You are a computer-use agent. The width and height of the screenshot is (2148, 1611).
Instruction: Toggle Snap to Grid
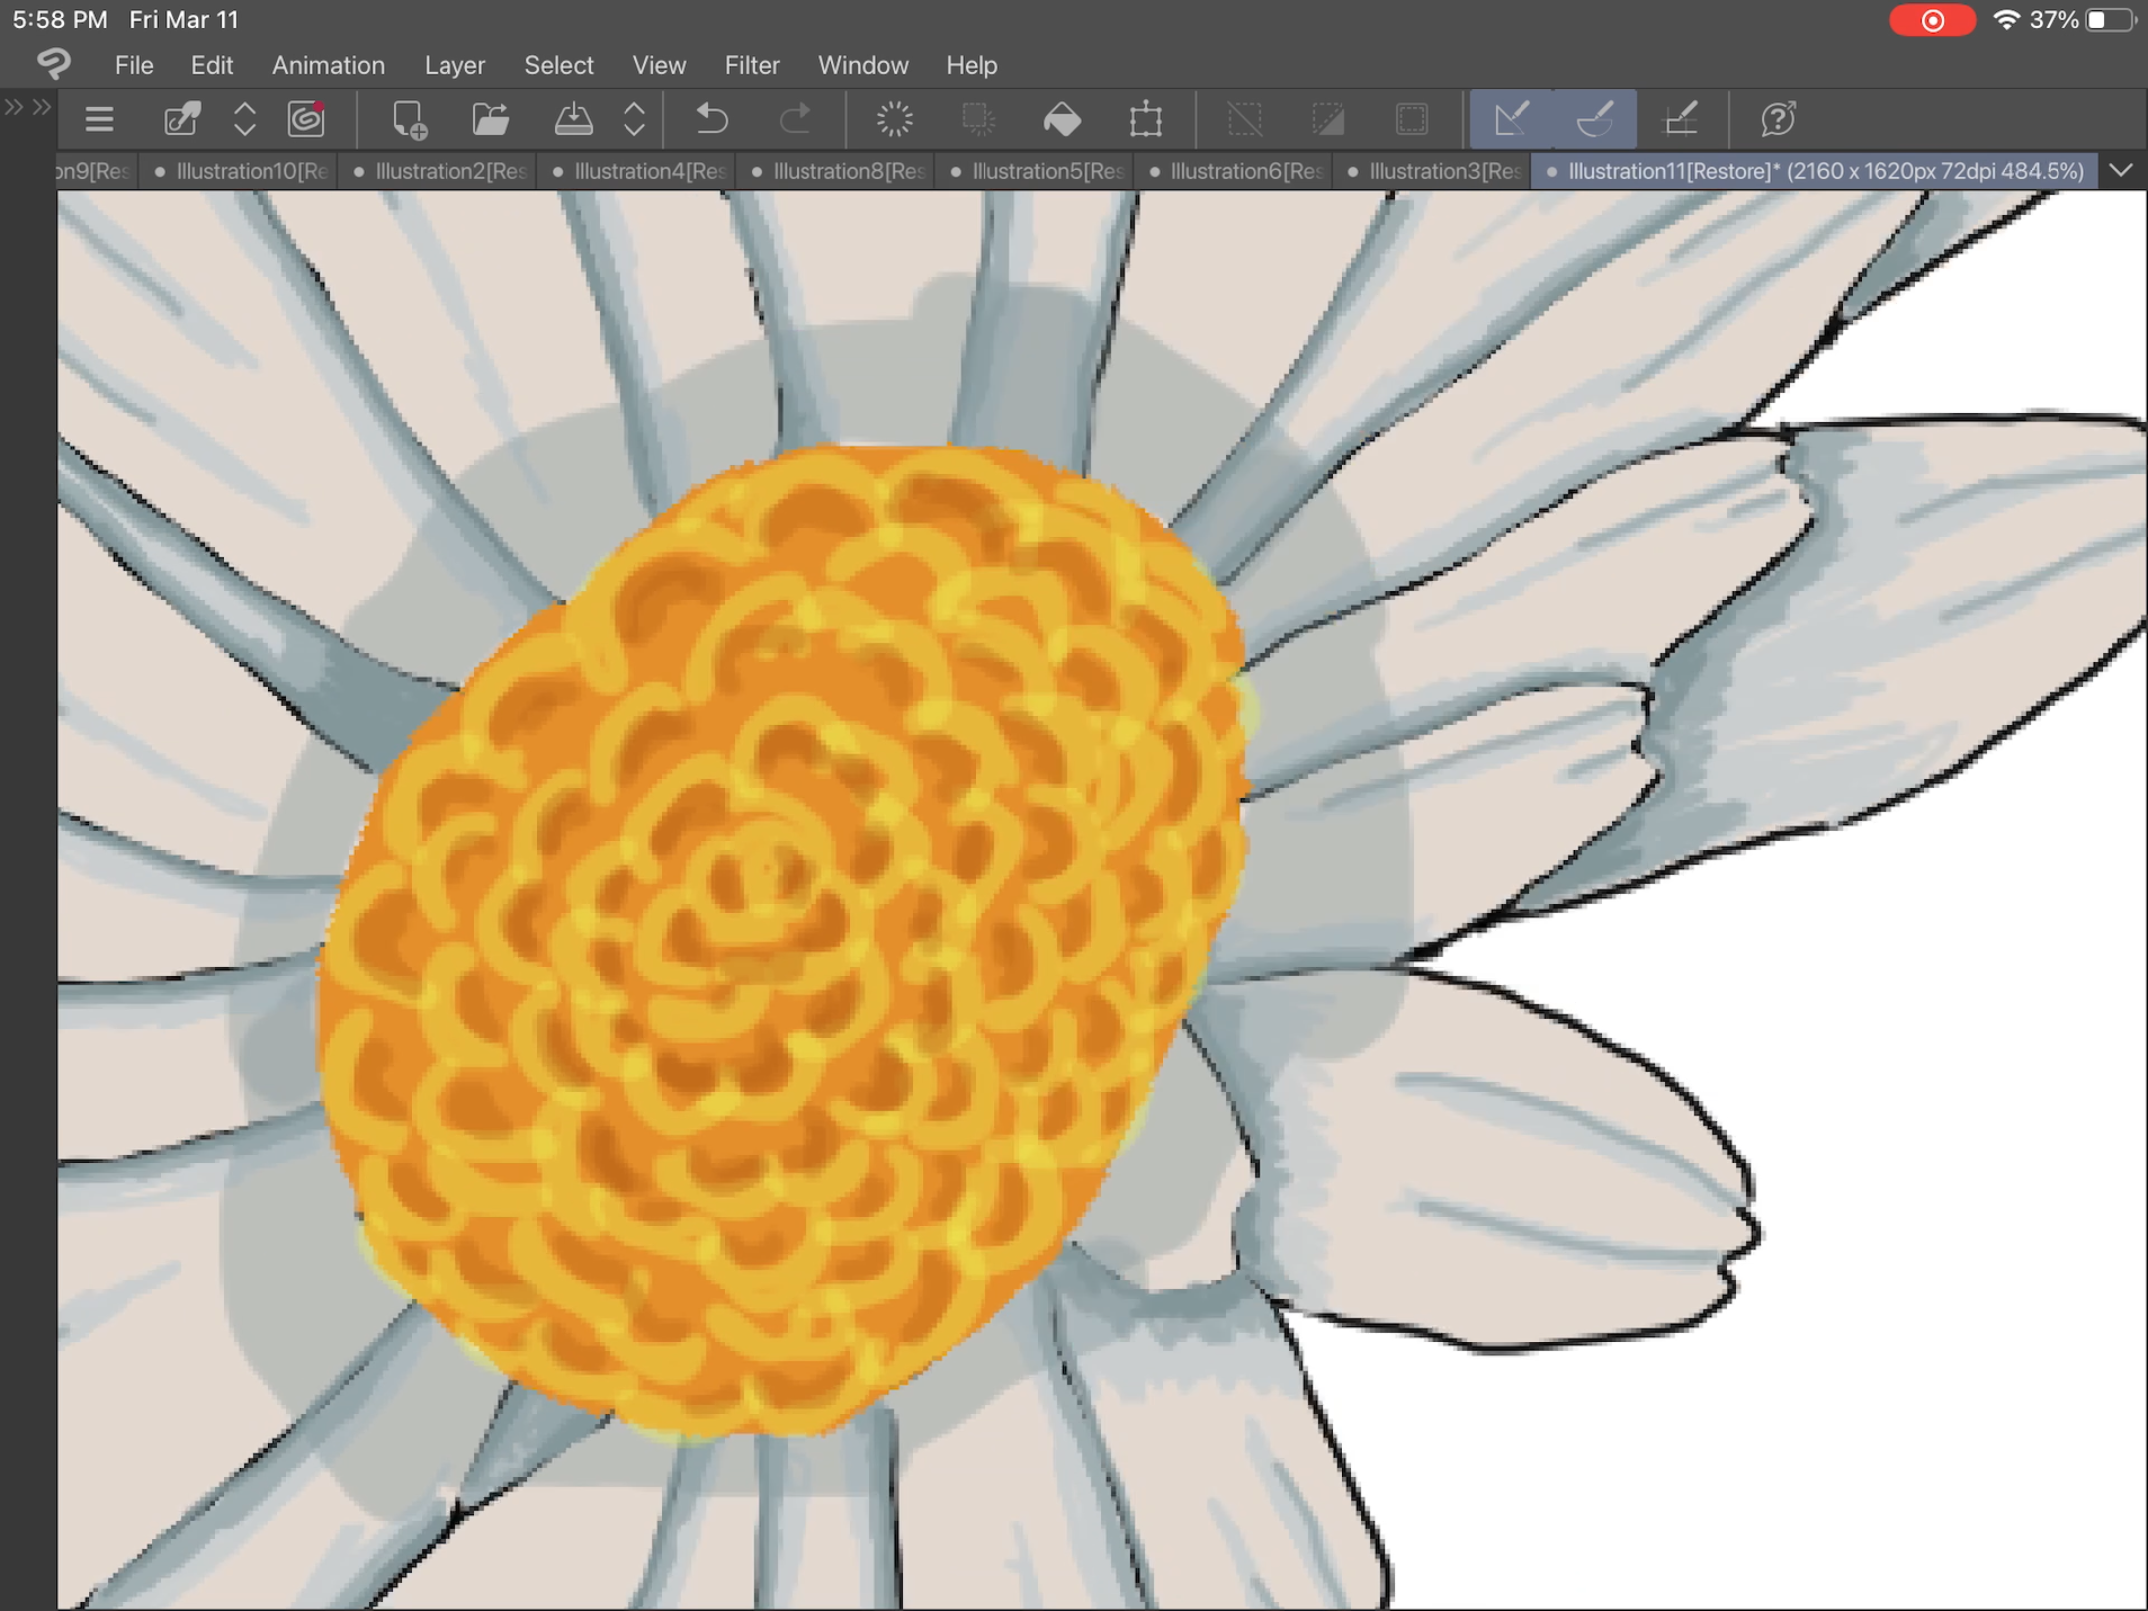[x=1680, y=120]
